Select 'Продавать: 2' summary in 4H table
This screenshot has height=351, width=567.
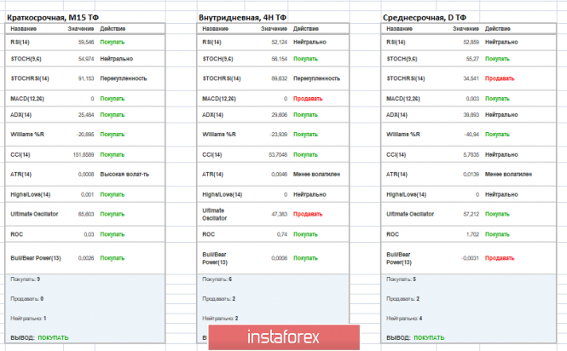[219, 298]
